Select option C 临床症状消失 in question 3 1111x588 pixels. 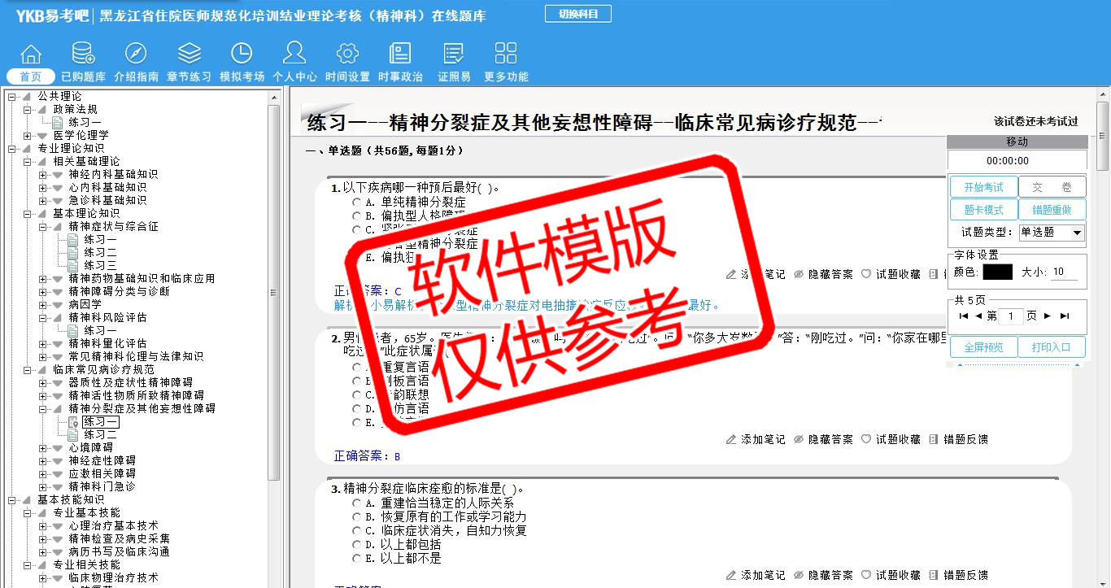pyautogui.click(x=356, y=531)
